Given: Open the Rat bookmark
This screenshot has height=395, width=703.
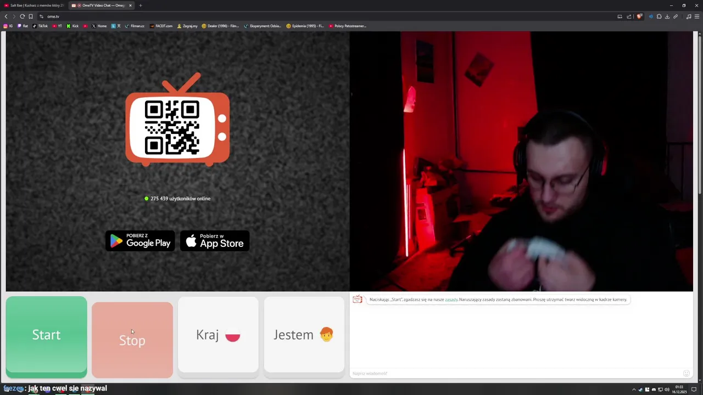Looking at the screenshot, I should click(x=23, y=26).
